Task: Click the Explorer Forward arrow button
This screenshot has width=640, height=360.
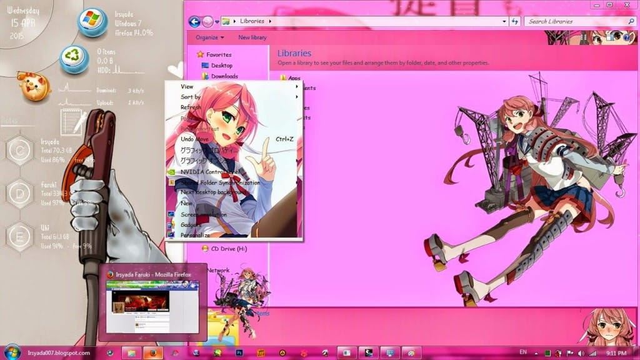Action: pos(207,22)
